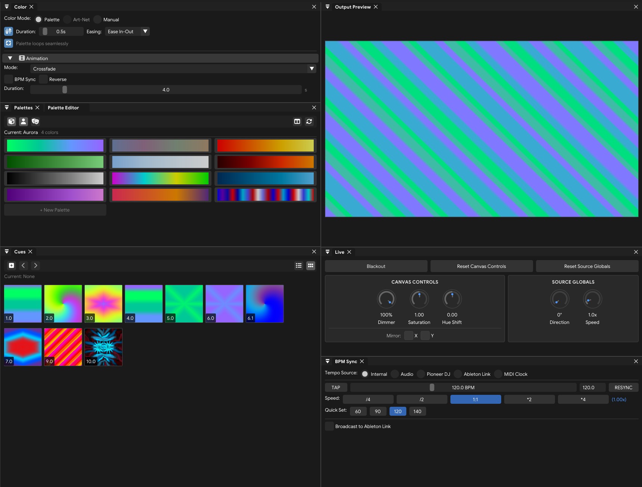
Task: Tap tempo with TAP button
Action: [x=336, y=387]
